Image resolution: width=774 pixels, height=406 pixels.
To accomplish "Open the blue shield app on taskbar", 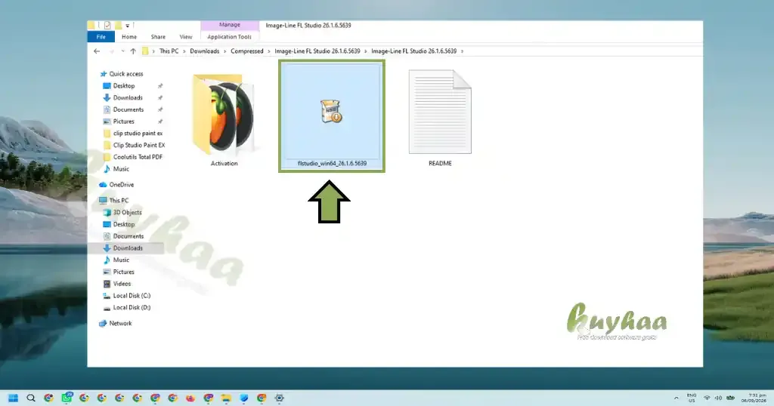I will pos(244,398).
